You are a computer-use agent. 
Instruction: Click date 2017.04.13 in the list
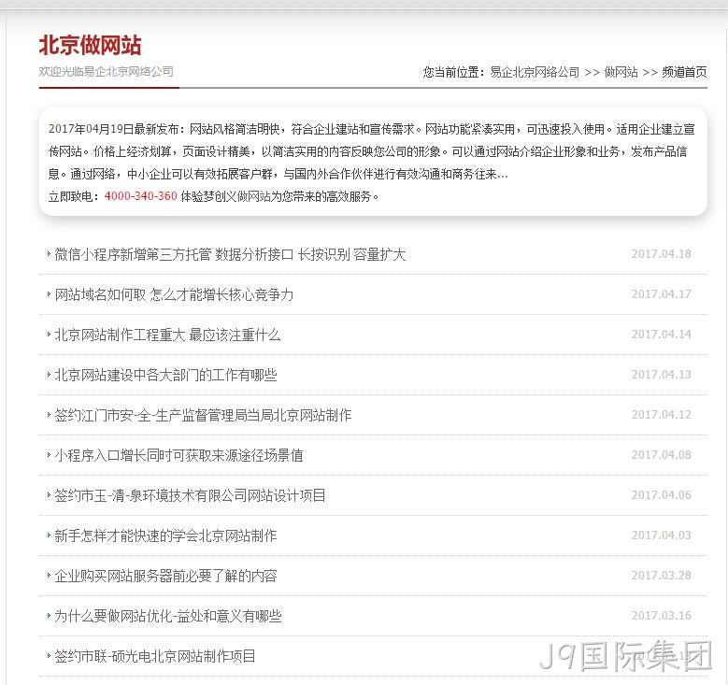coord(661,375)
